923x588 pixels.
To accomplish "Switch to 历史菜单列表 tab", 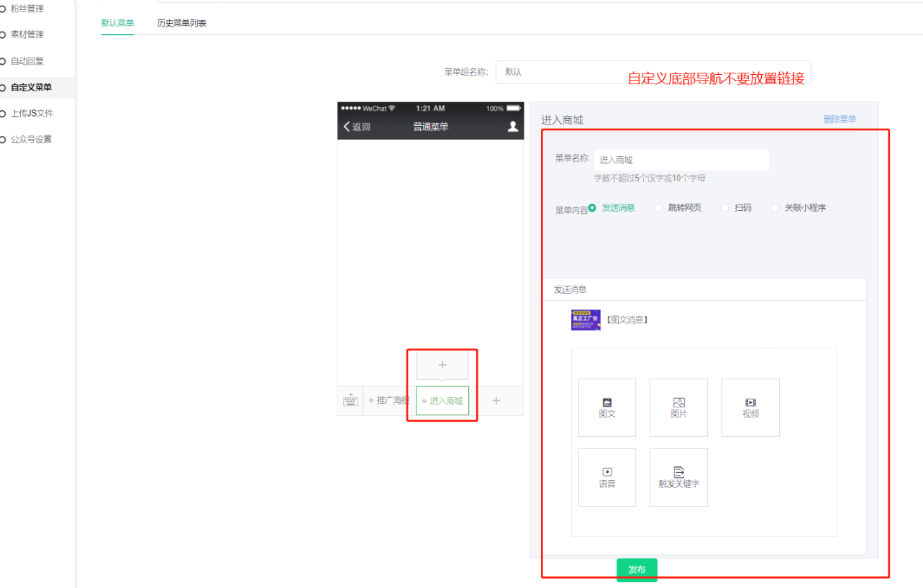I will click(181, 23).
